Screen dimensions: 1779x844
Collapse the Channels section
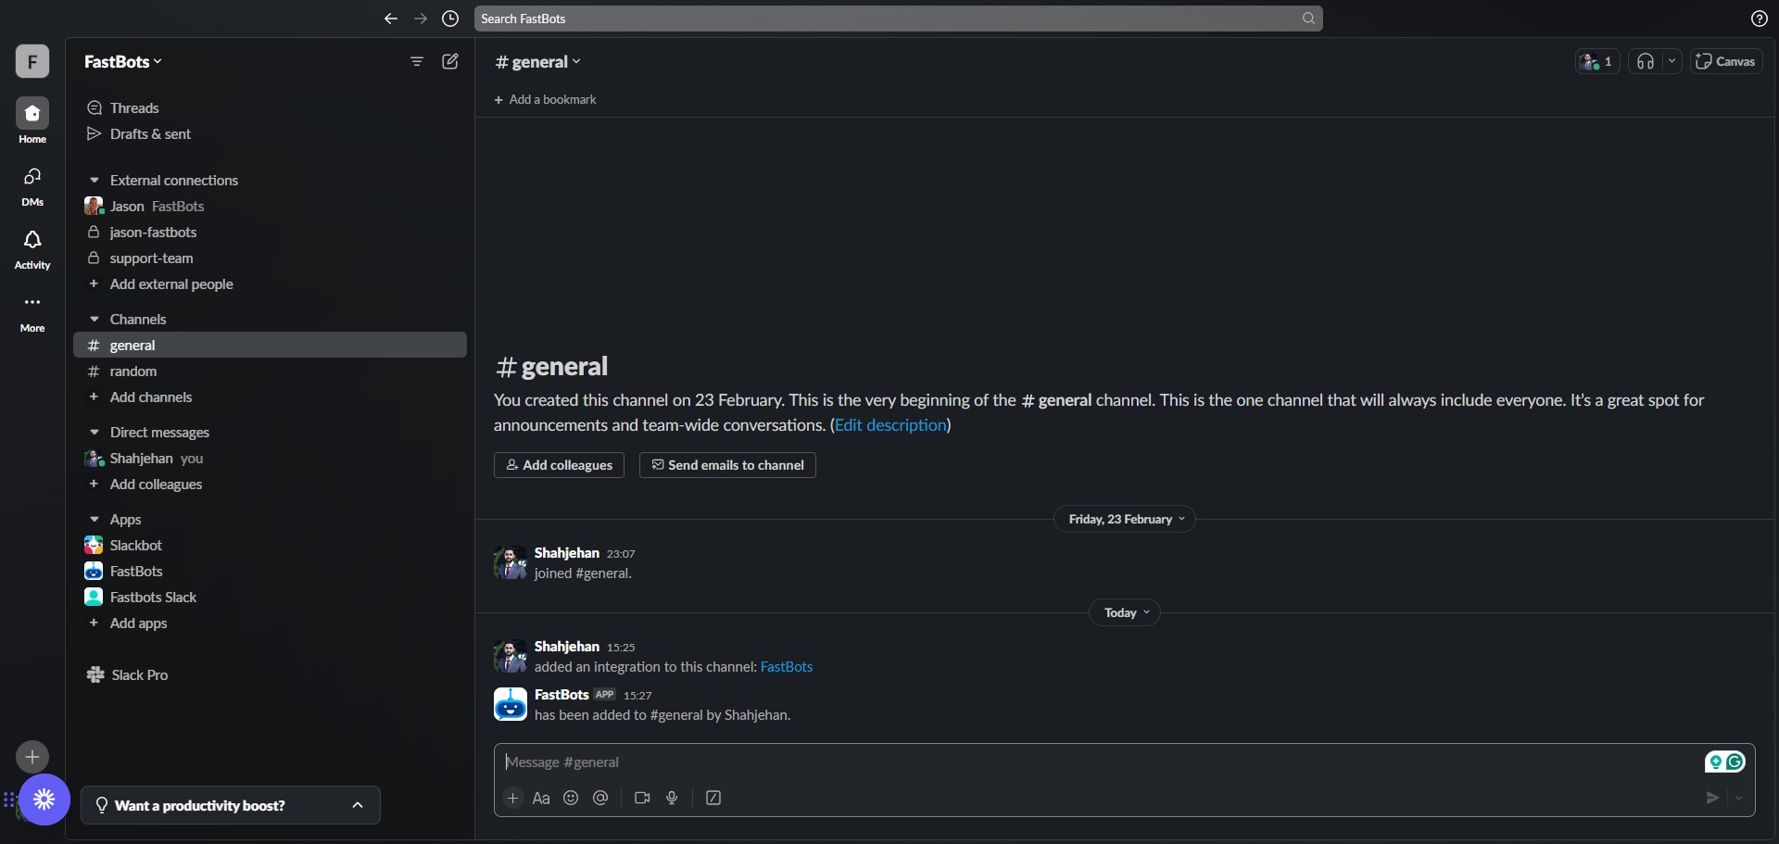coord(94,319)
